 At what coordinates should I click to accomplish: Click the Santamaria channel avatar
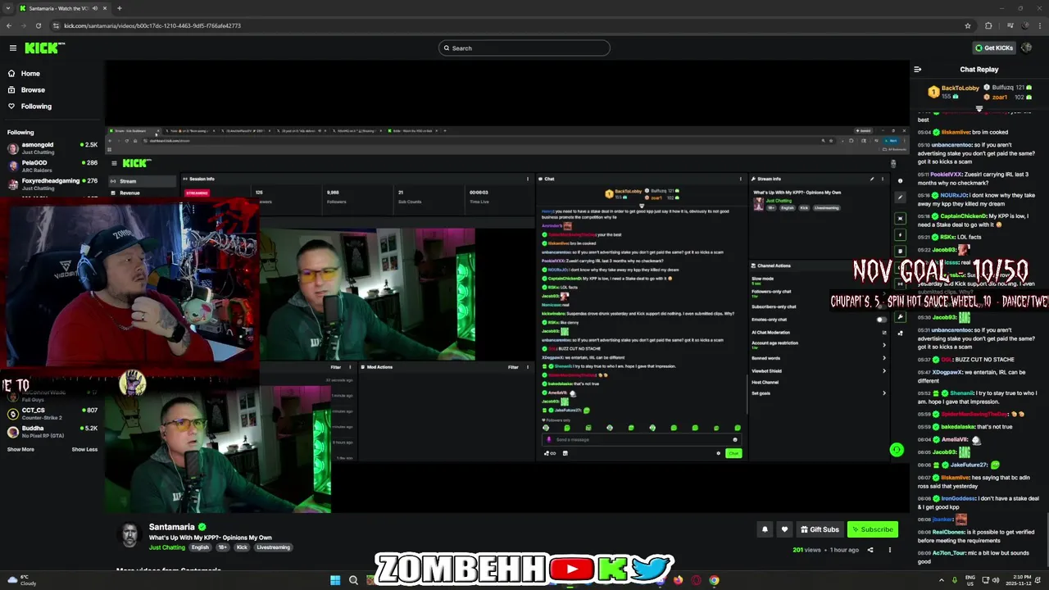pos(129,535)
